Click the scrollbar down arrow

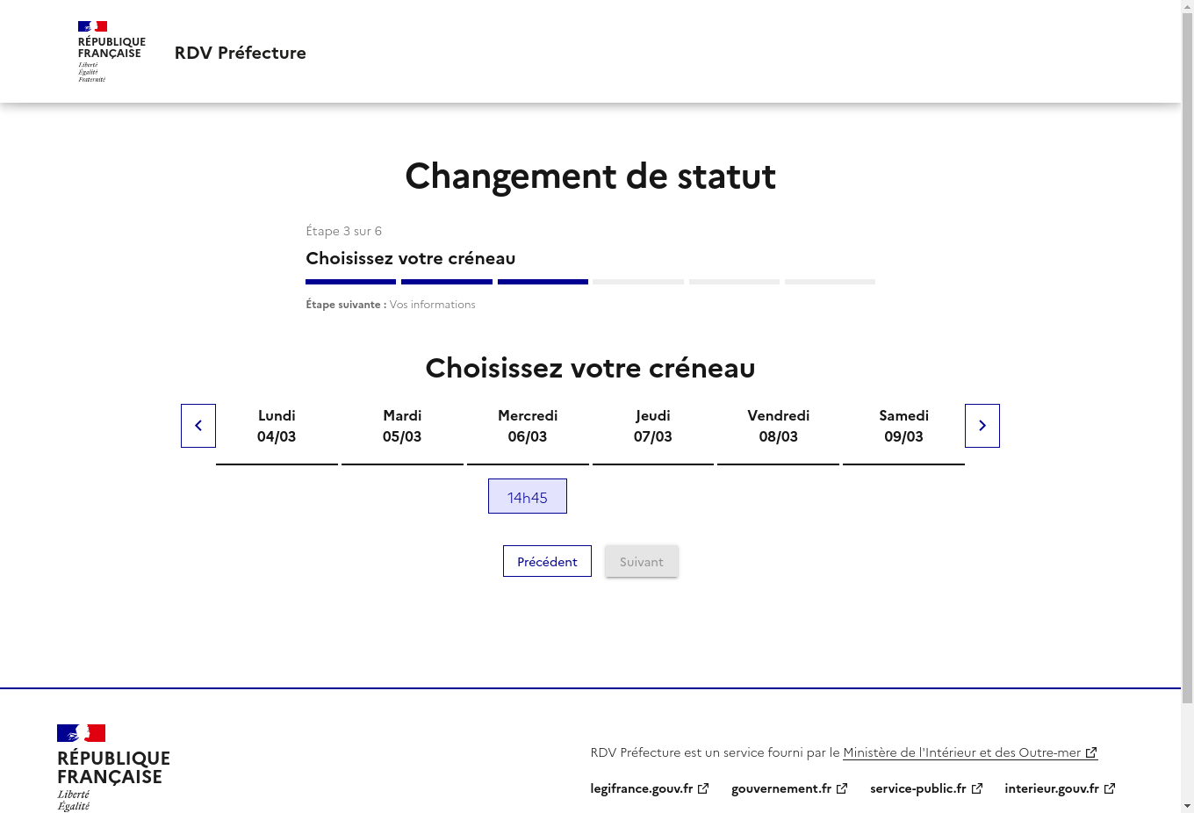pos(1187,806)
